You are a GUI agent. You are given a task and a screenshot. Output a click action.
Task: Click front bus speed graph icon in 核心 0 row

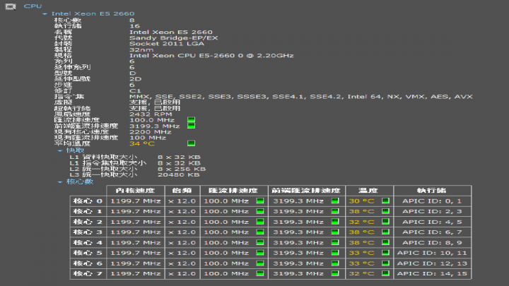tap(335, 201)
